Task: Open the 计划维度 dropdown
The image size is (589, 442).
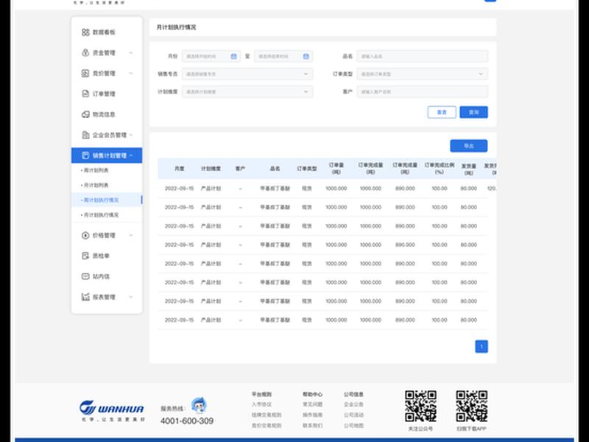Action: click(247, 91)
